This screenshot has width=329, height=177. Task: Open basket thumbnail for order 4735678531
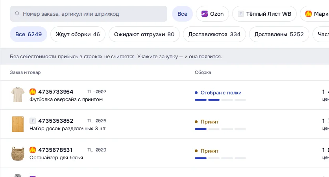pyautogui.click(x=18, y=153)
